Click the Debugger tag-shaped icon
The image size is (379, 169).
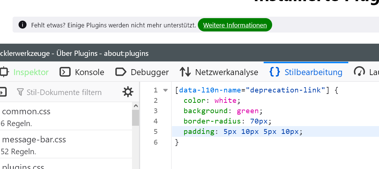pyautogui.click(x=121, y=72)
